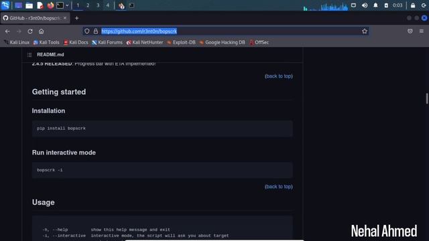
Task: Open the README outline list icon
Action: pyautogui.click(x=29, y=55)
